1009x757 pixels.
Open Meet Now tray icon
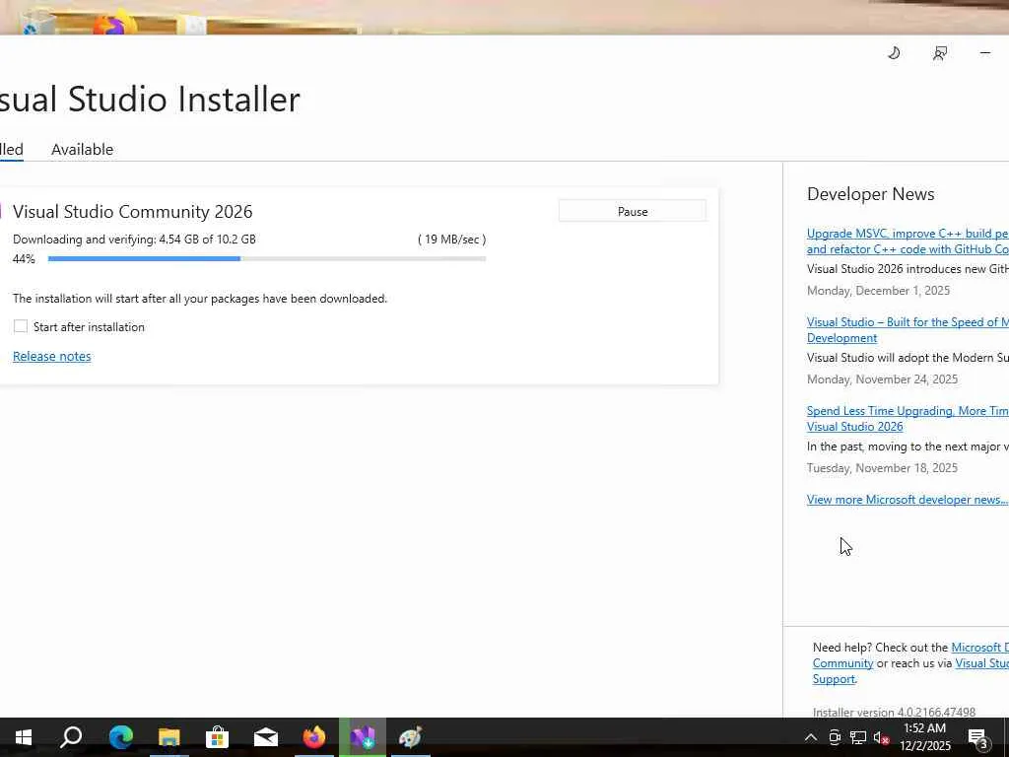pos(835,737)
